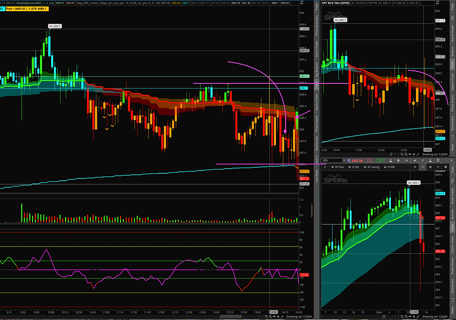Load H MD chart style
Screen dimensions: 456x320
(389, 167)
